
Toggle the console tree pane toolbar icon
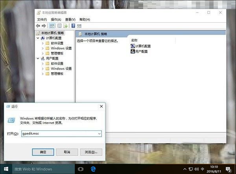(52, 26)
